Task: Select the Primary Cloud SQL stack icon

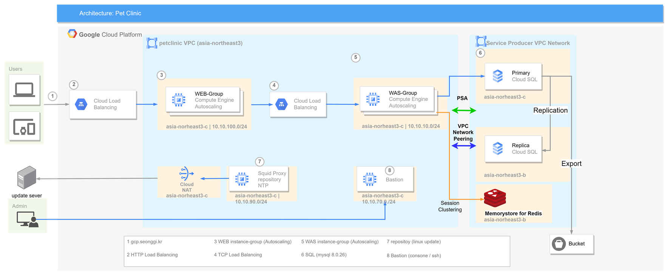Action: click(x=498, y=76)
